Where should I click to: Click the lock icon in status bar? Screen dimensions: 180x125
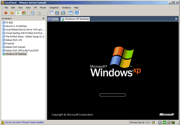pyautogui.click(x=153, y=122)
